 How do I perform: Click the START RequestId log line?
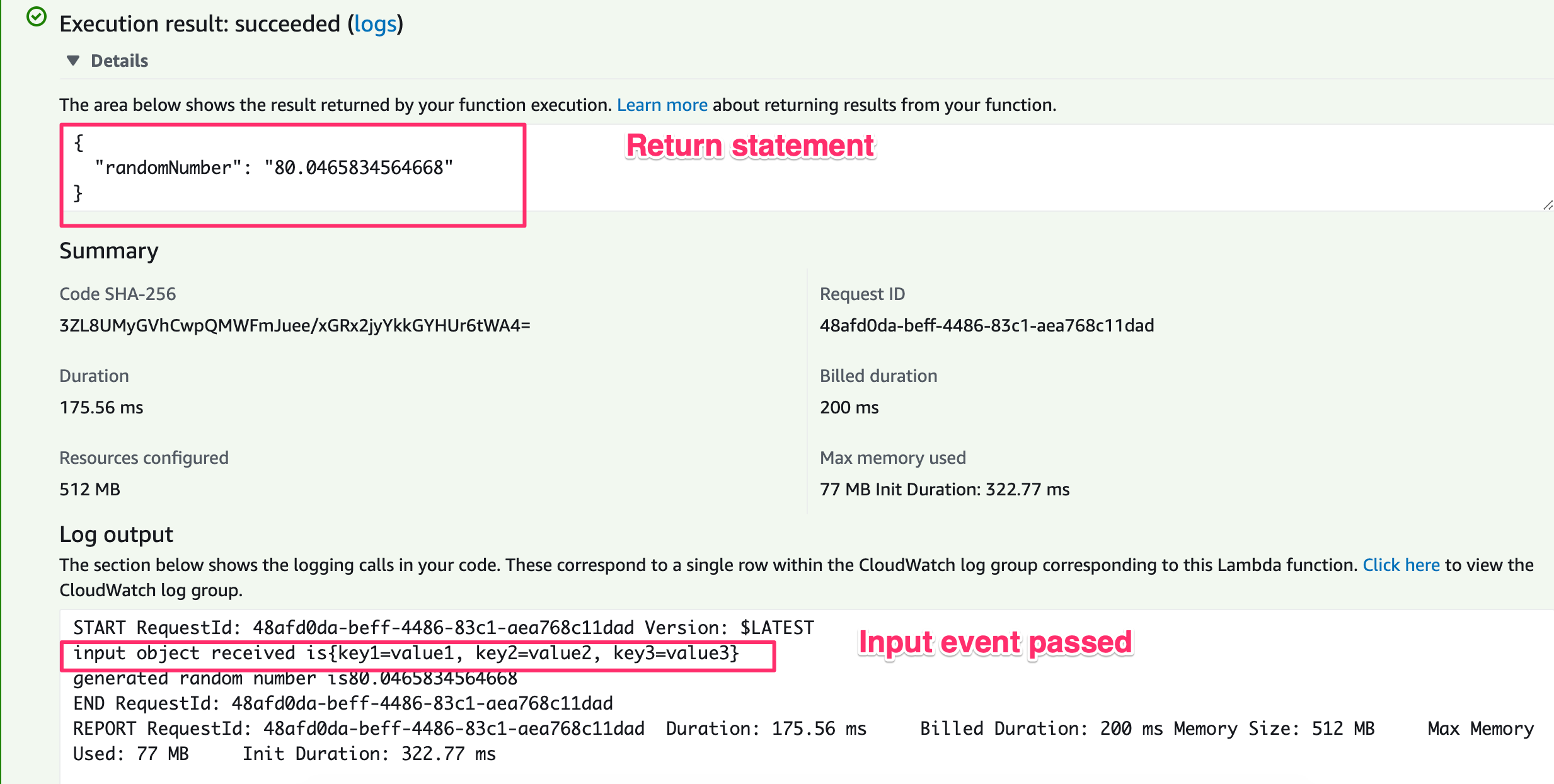[443, 628]
